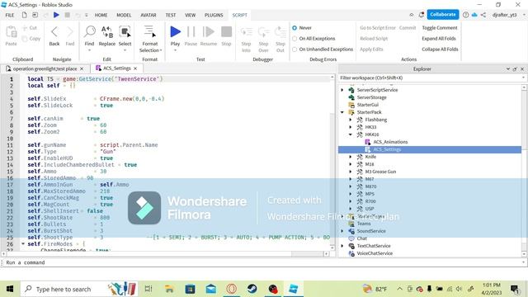
Task: Click the Resume test button
Action: click(x=209, y=31)
